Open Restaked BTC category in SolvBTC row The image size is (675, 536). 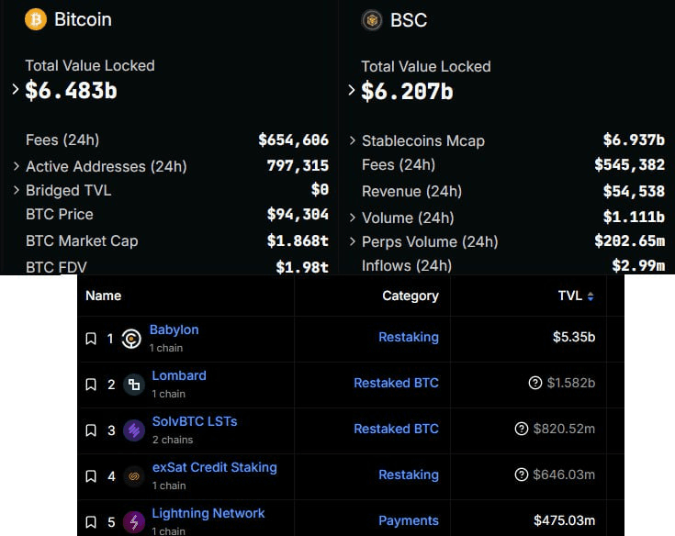point(396,429)
